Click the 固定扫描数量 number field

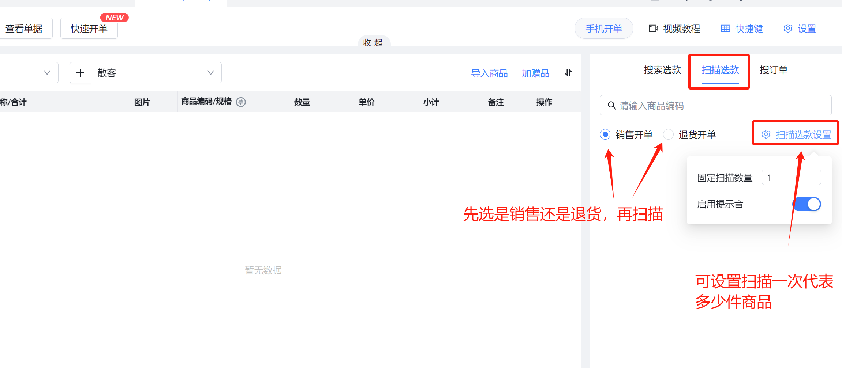pos(791,178)
